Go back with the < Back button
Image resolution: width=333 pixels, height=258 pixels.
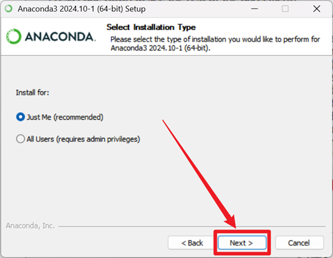192,242
